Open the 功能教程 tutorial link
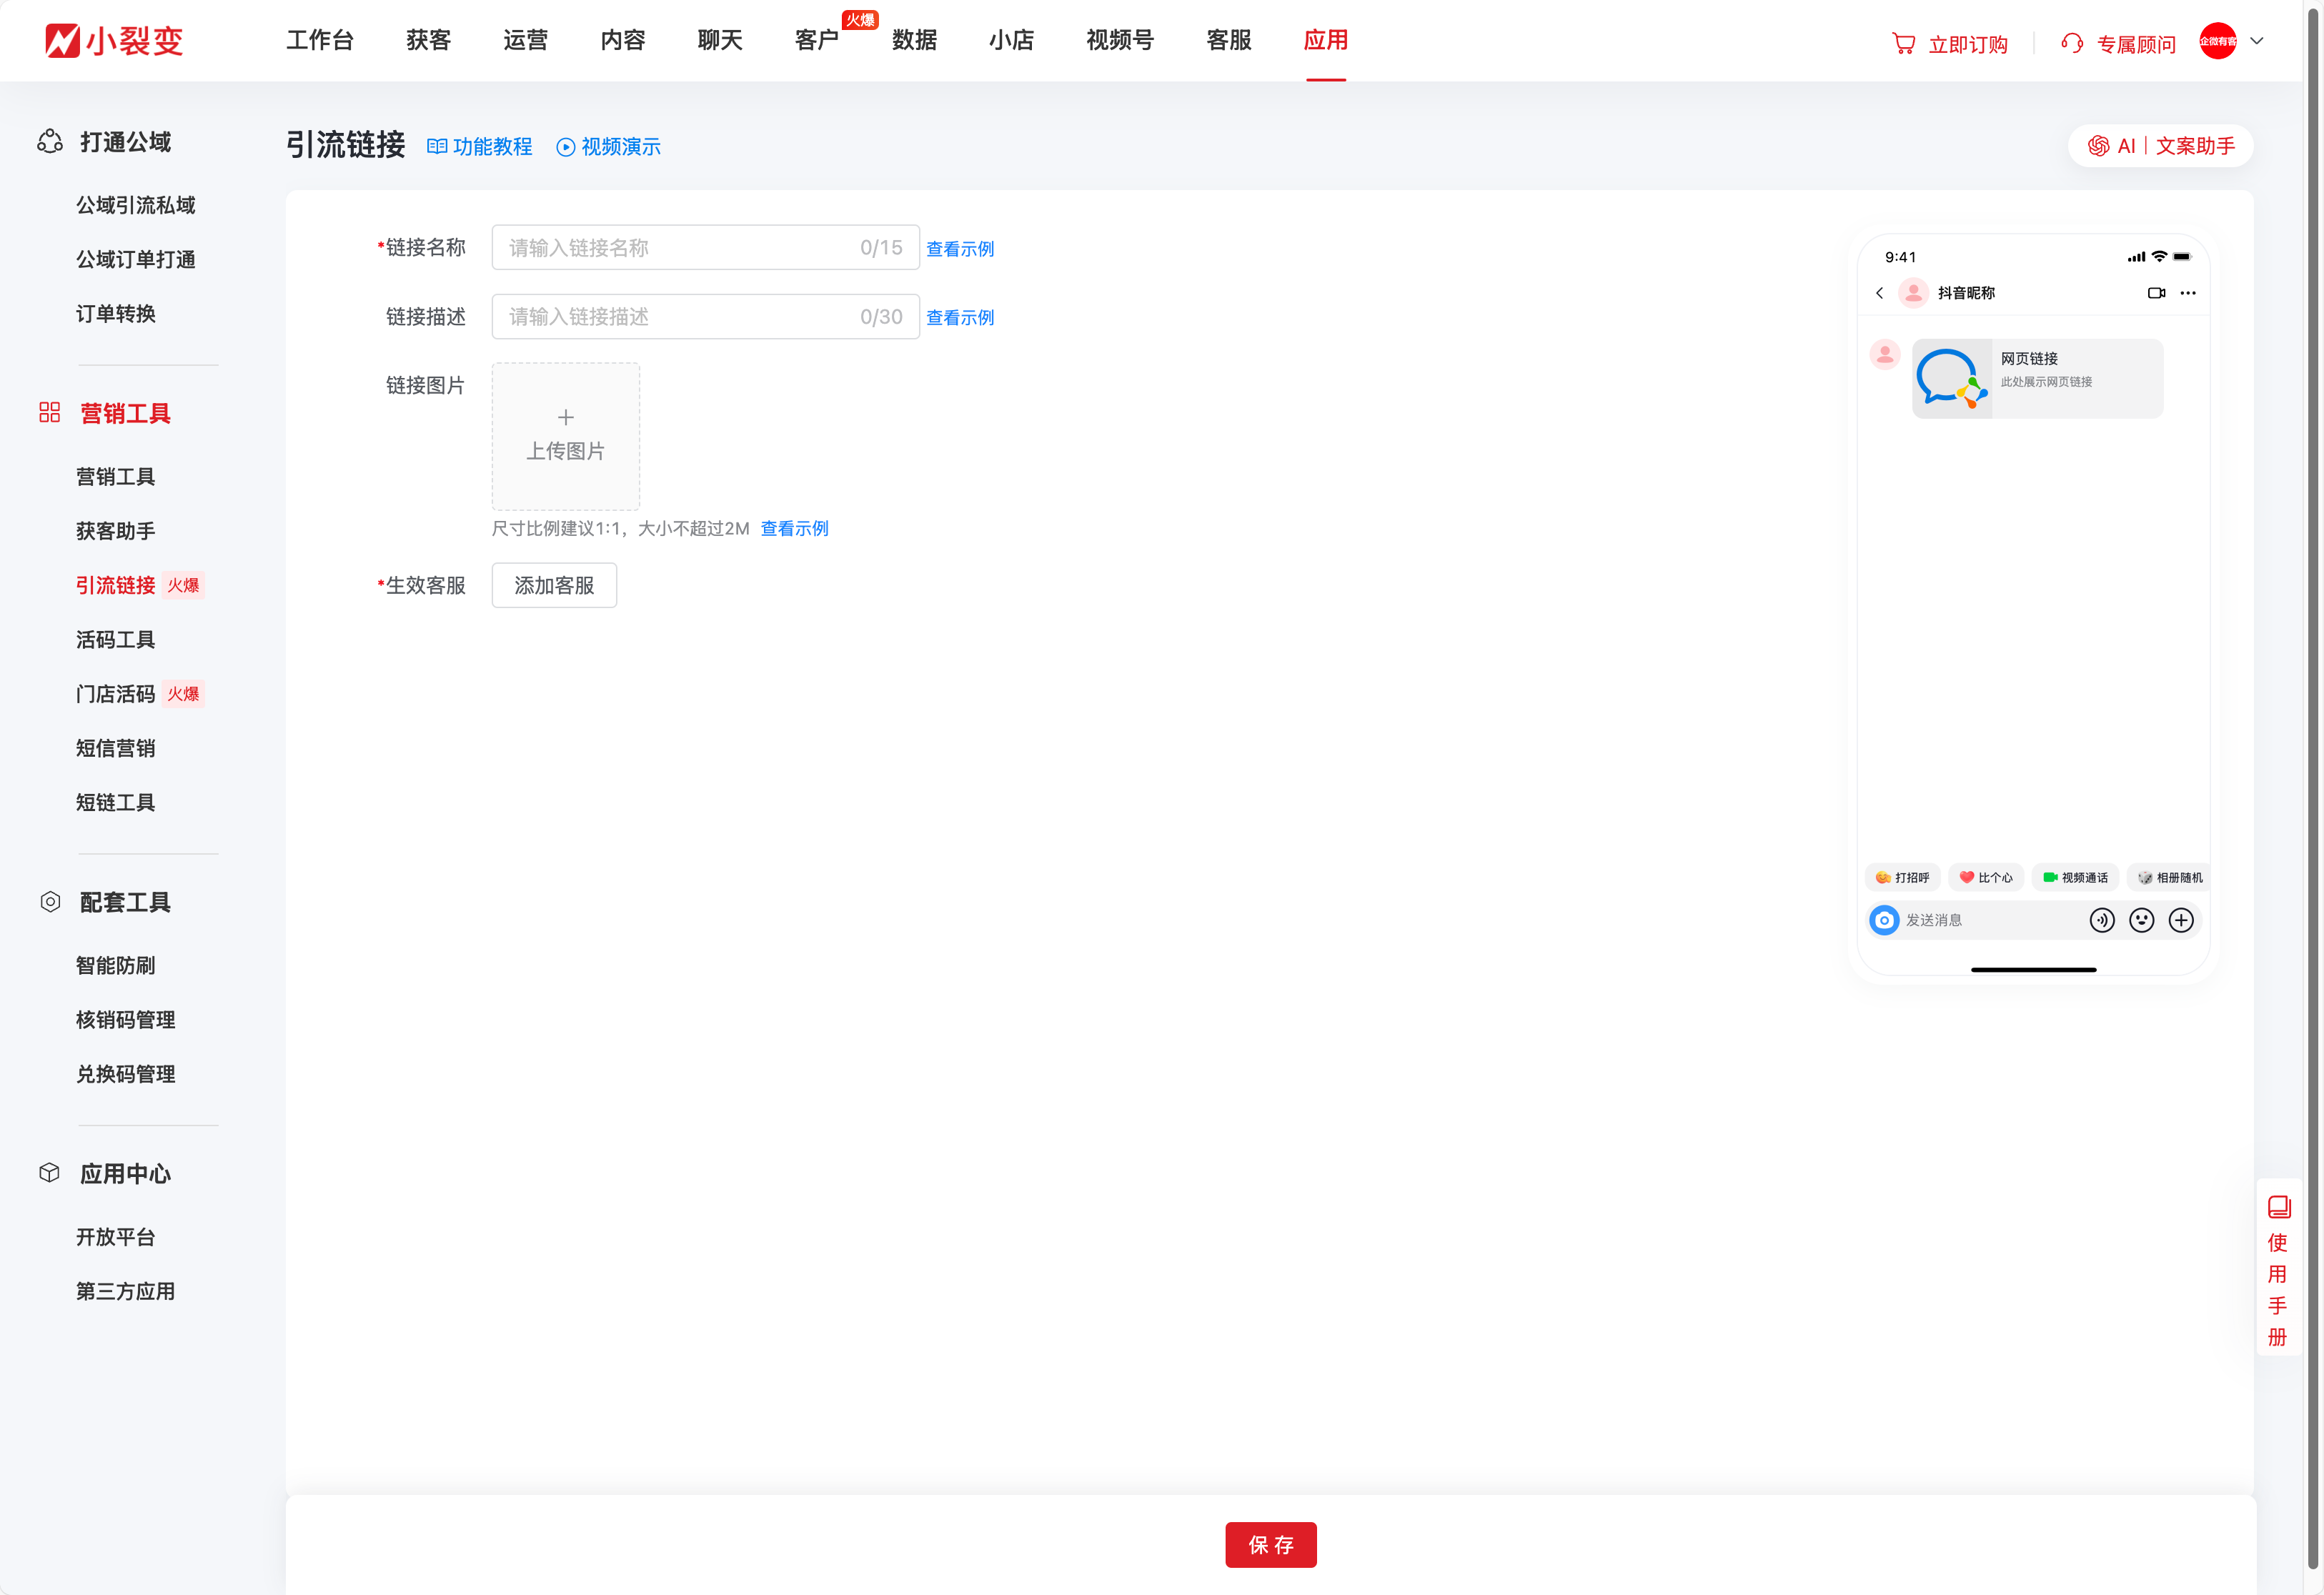Screen dimensions: 2324x1595 pos(479,146)
